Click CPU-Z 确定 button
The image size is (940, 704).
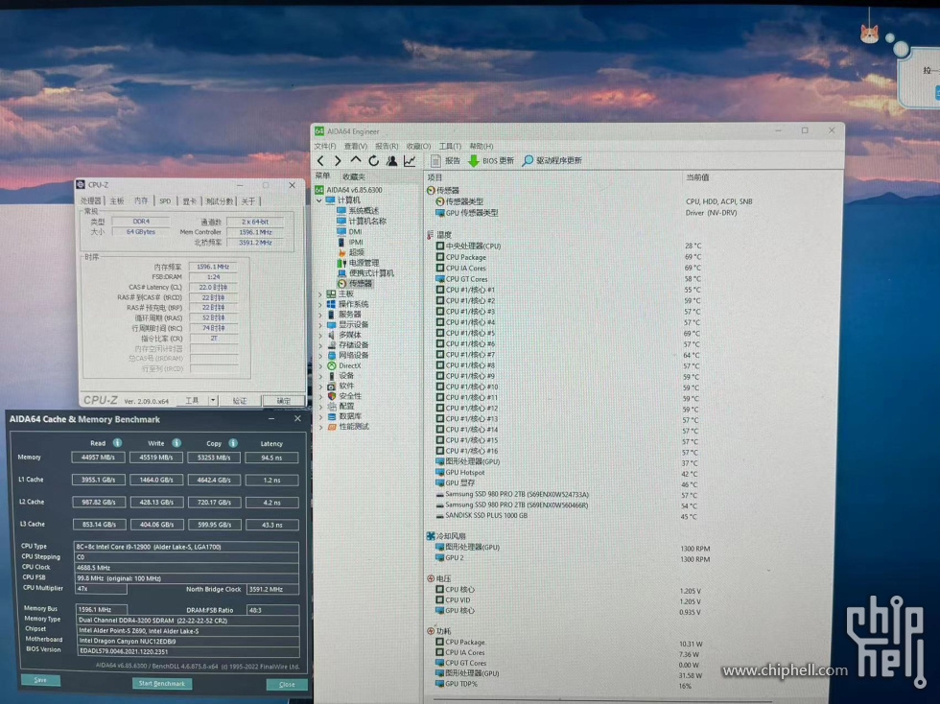tap(284, 401)
